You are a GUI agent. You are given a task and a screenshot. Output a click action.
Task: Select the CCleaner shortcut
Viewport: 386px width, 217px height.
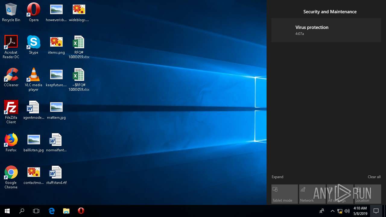[x=11, y=78]
